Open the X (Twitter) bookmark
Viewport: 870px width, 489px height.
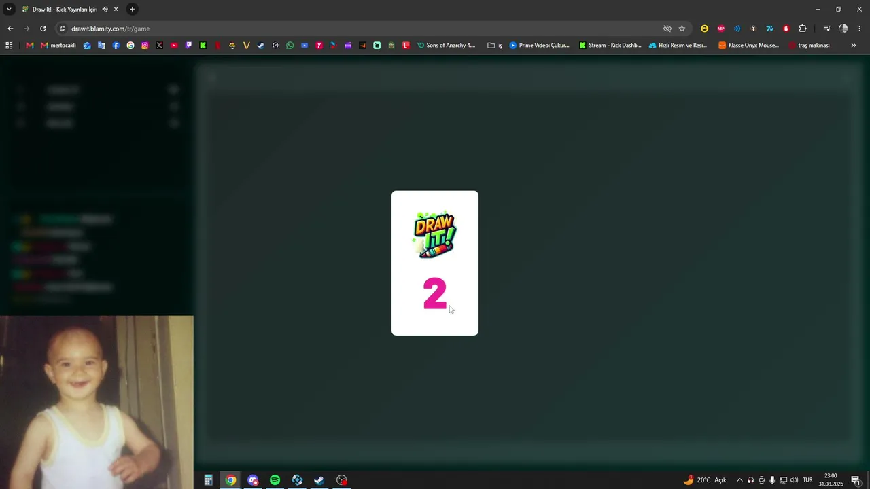click(x=159, y=46)
